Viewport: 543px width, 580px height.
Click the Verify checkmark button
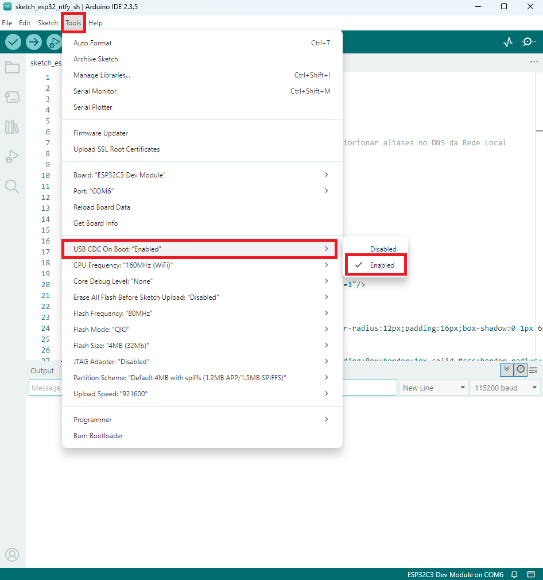[13, 42]
